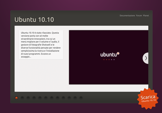This screenshot has height=113, width=162.
Task: Select the seventh slide dot
Action: click(x=52, y=98)
